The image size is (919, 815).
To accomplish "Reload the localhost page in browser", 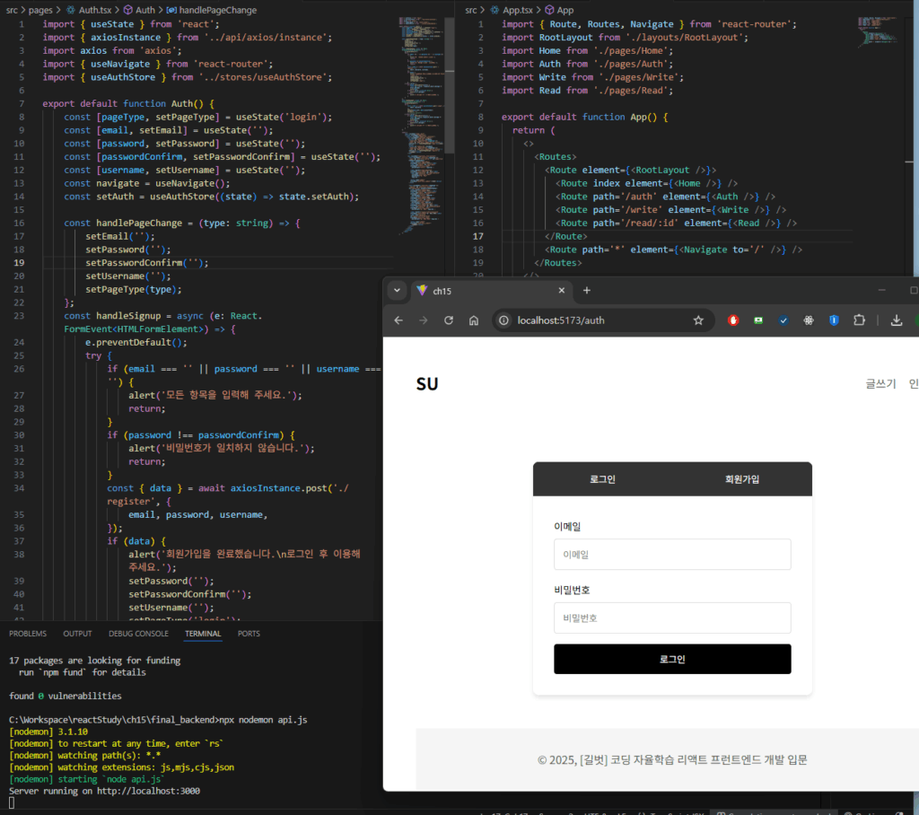I will 449,320.
